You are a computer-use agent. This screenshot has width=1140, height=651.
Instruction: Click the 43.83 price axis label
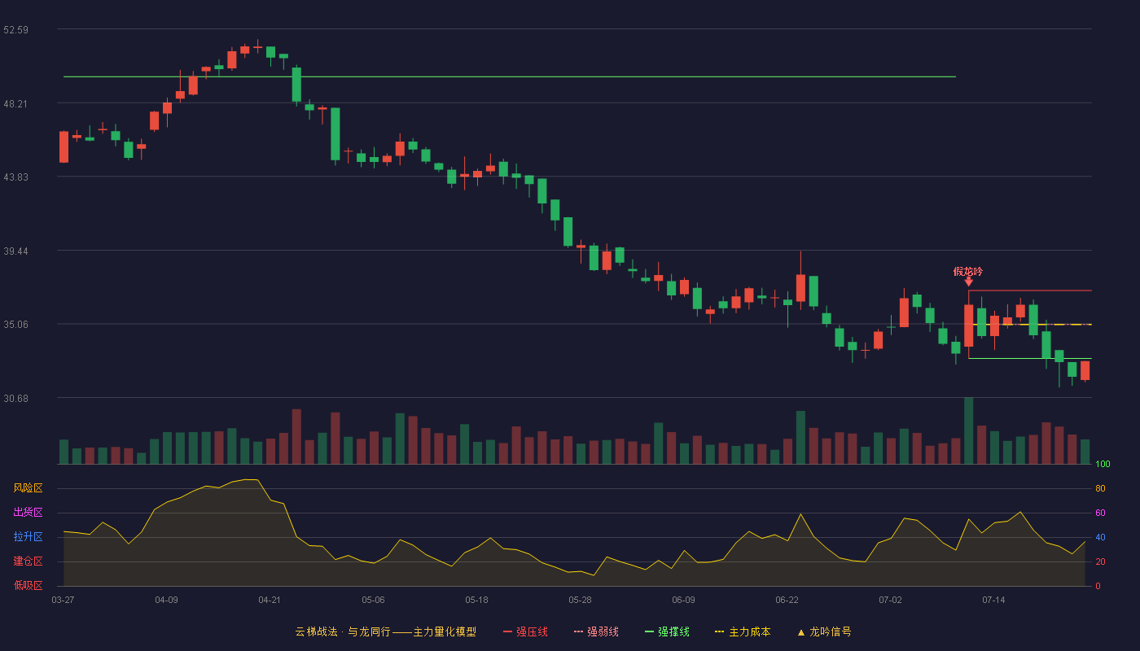[x=15, y=177]
